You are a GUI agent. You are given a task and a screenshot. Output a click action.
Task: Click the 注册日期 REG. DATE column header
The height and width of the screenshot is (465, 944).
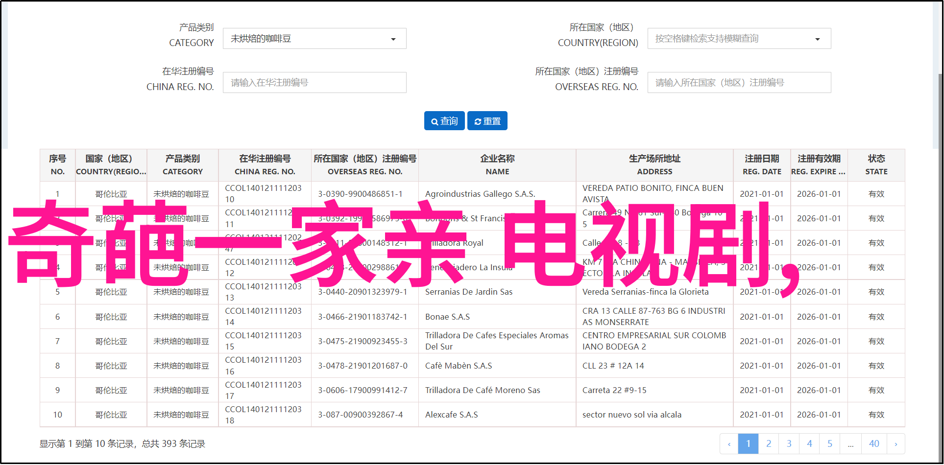(x=762, y=165)
